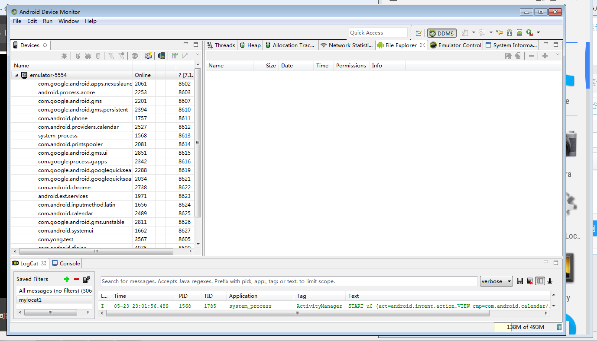Screen dimensions: 597x341
Task: Toggle display of saved filters view
Action: pyautogui.click(x=540, y=281)
